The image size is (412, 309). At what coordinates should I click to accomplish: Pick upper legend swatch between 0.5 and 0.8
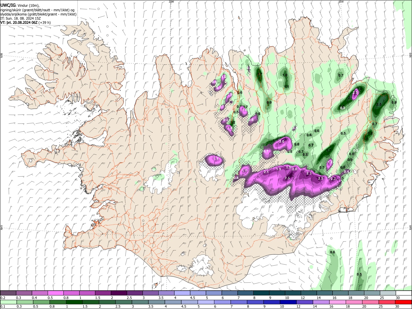pos(55,293)
